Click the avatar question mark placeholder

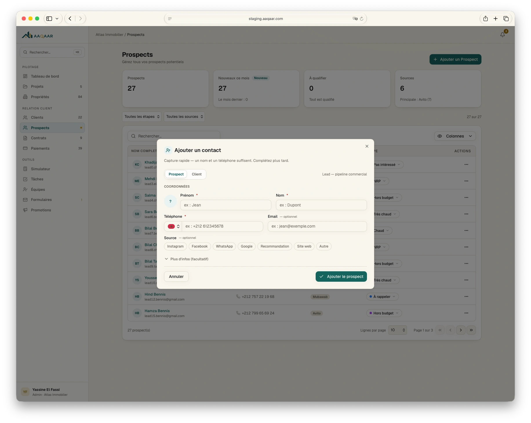(x=170, y=201)
